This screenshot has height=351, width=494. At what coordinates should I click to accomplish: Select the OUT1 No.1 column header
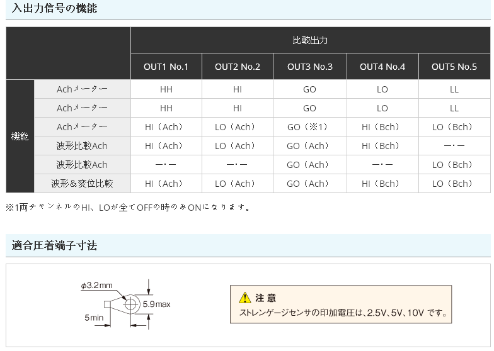[166, 67]
